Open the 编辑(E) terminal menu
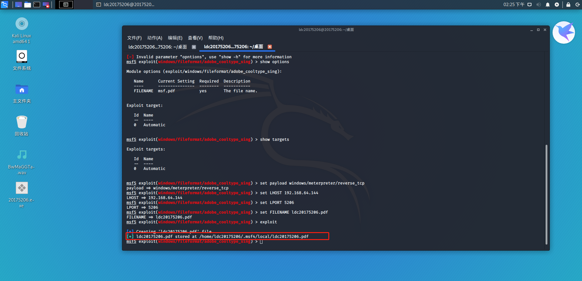Screen dimensions: 582x281 point(175,38)
